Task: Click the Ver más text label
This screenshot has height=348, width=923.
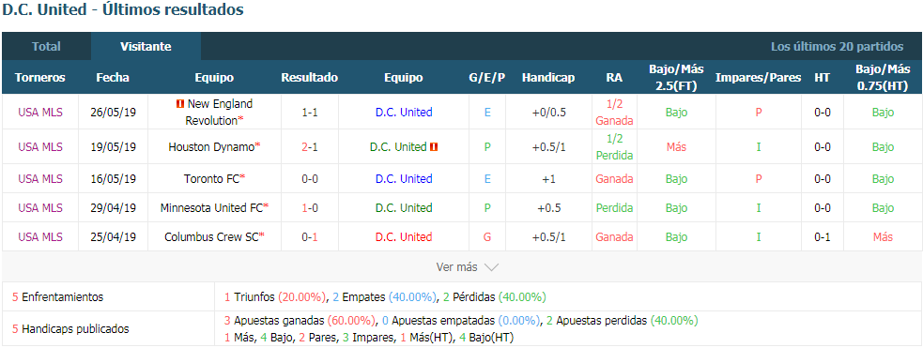Action: (456, 267)
